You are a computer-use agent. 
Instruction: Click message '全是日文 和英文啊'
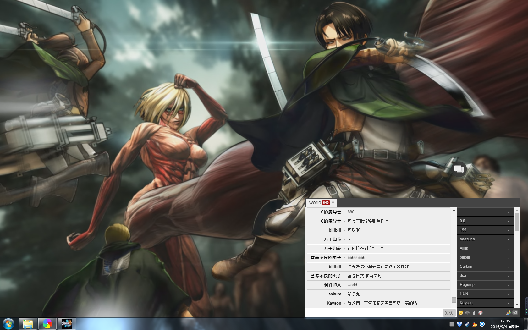pos(365,276)
